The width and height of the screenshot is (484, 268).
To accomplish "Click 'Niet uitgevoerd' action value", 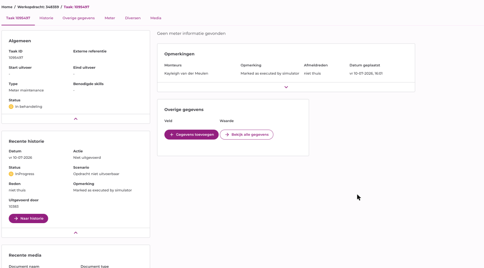I will pos(87,157).
